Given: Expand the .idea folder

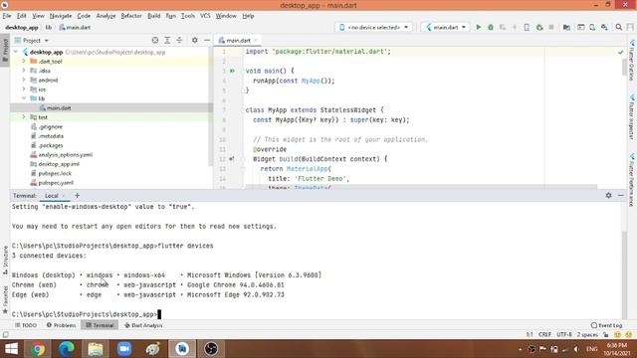Looking at the screenshot, I should click(x=24, y=71).
